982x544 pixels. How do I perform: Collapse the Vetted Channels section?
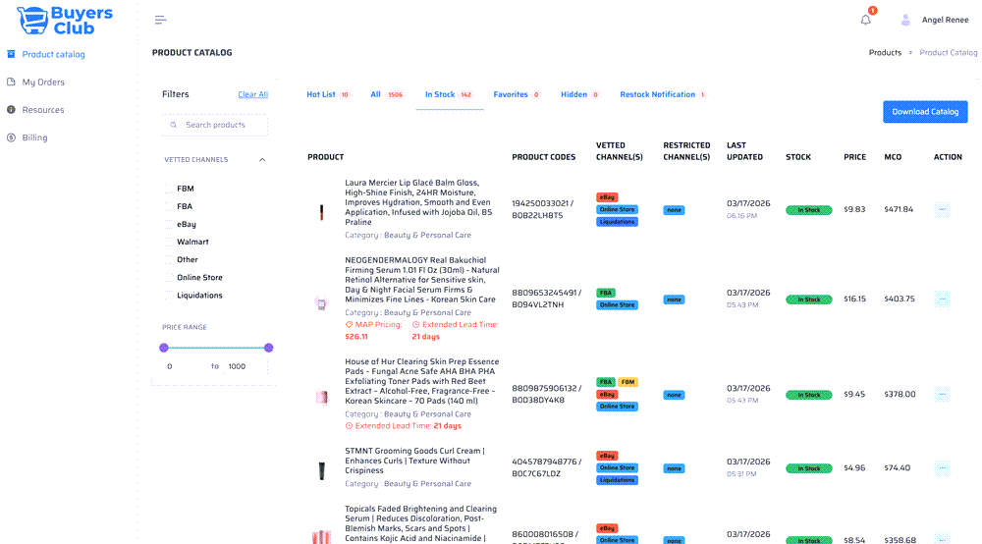click(262, 160)
